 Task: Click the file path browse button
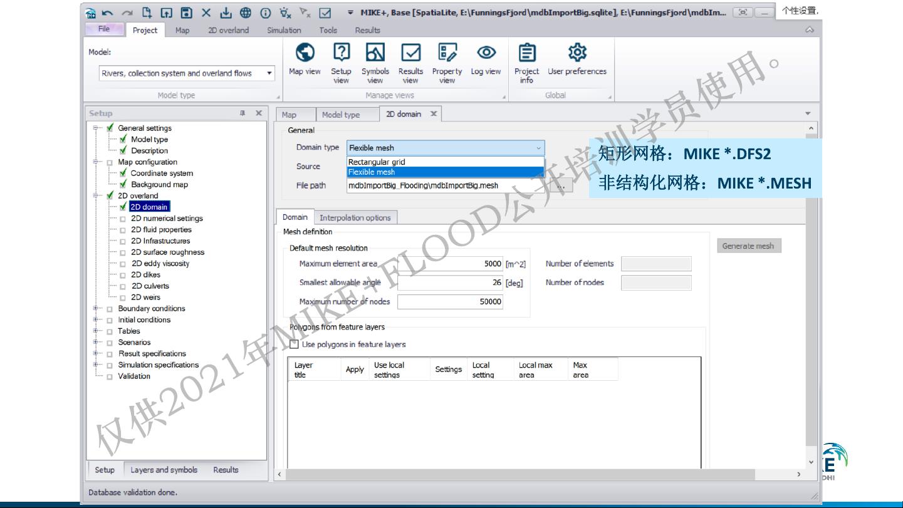pos(561,186)
